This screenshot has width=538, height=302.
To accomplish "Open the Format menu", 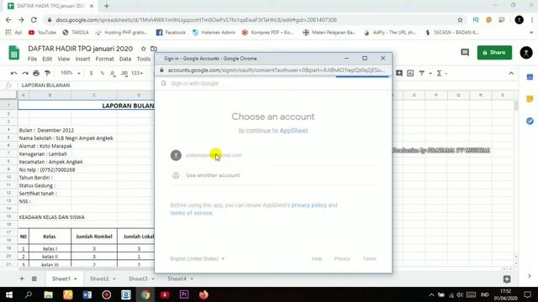I will (x=104, y=59).
